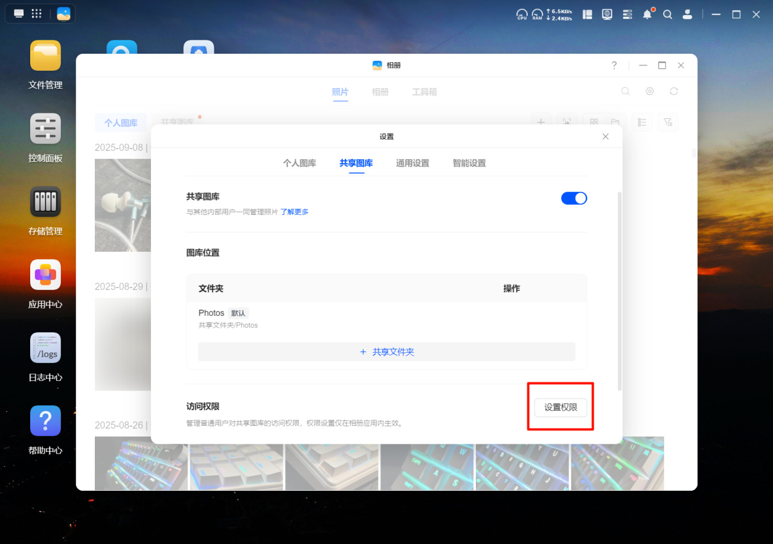This screenshot has width=773, height=544.
Task: Open the 工具箱 tab in 相册 window
Action: (425, 92)
